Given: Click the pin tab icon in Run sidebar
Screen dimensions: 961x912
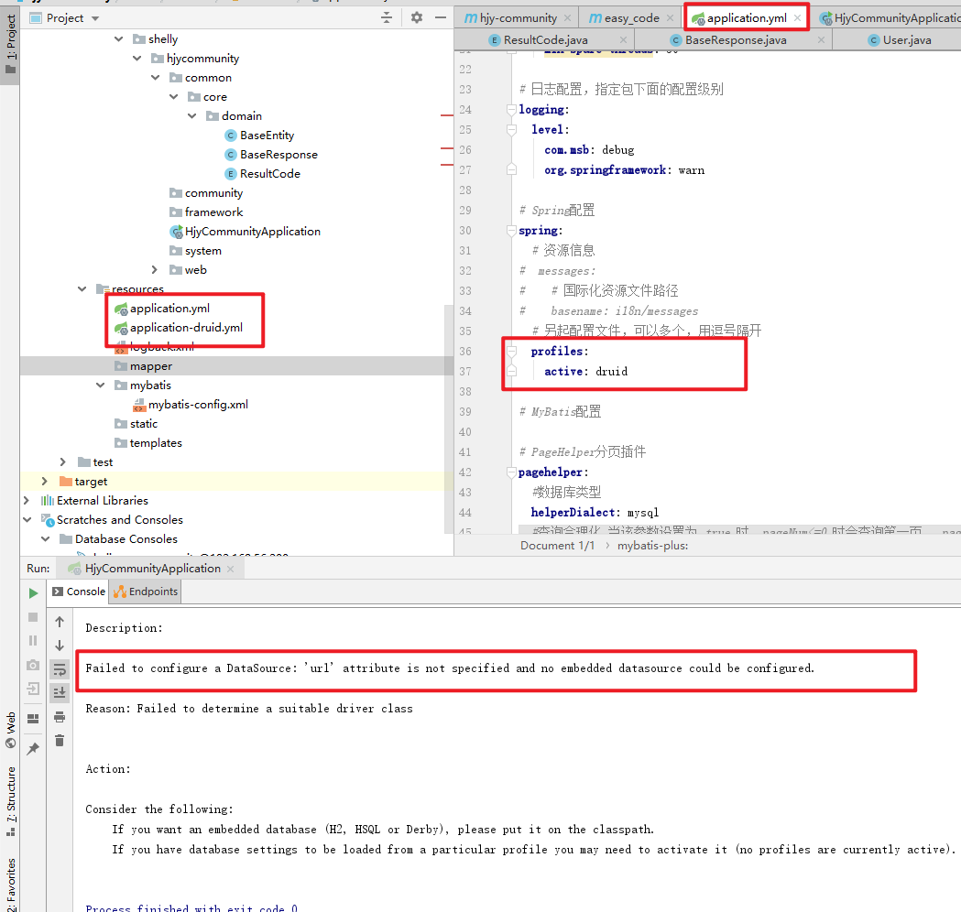Looking at the screenshot, I should pyautogui.click(x=33, y=748).
